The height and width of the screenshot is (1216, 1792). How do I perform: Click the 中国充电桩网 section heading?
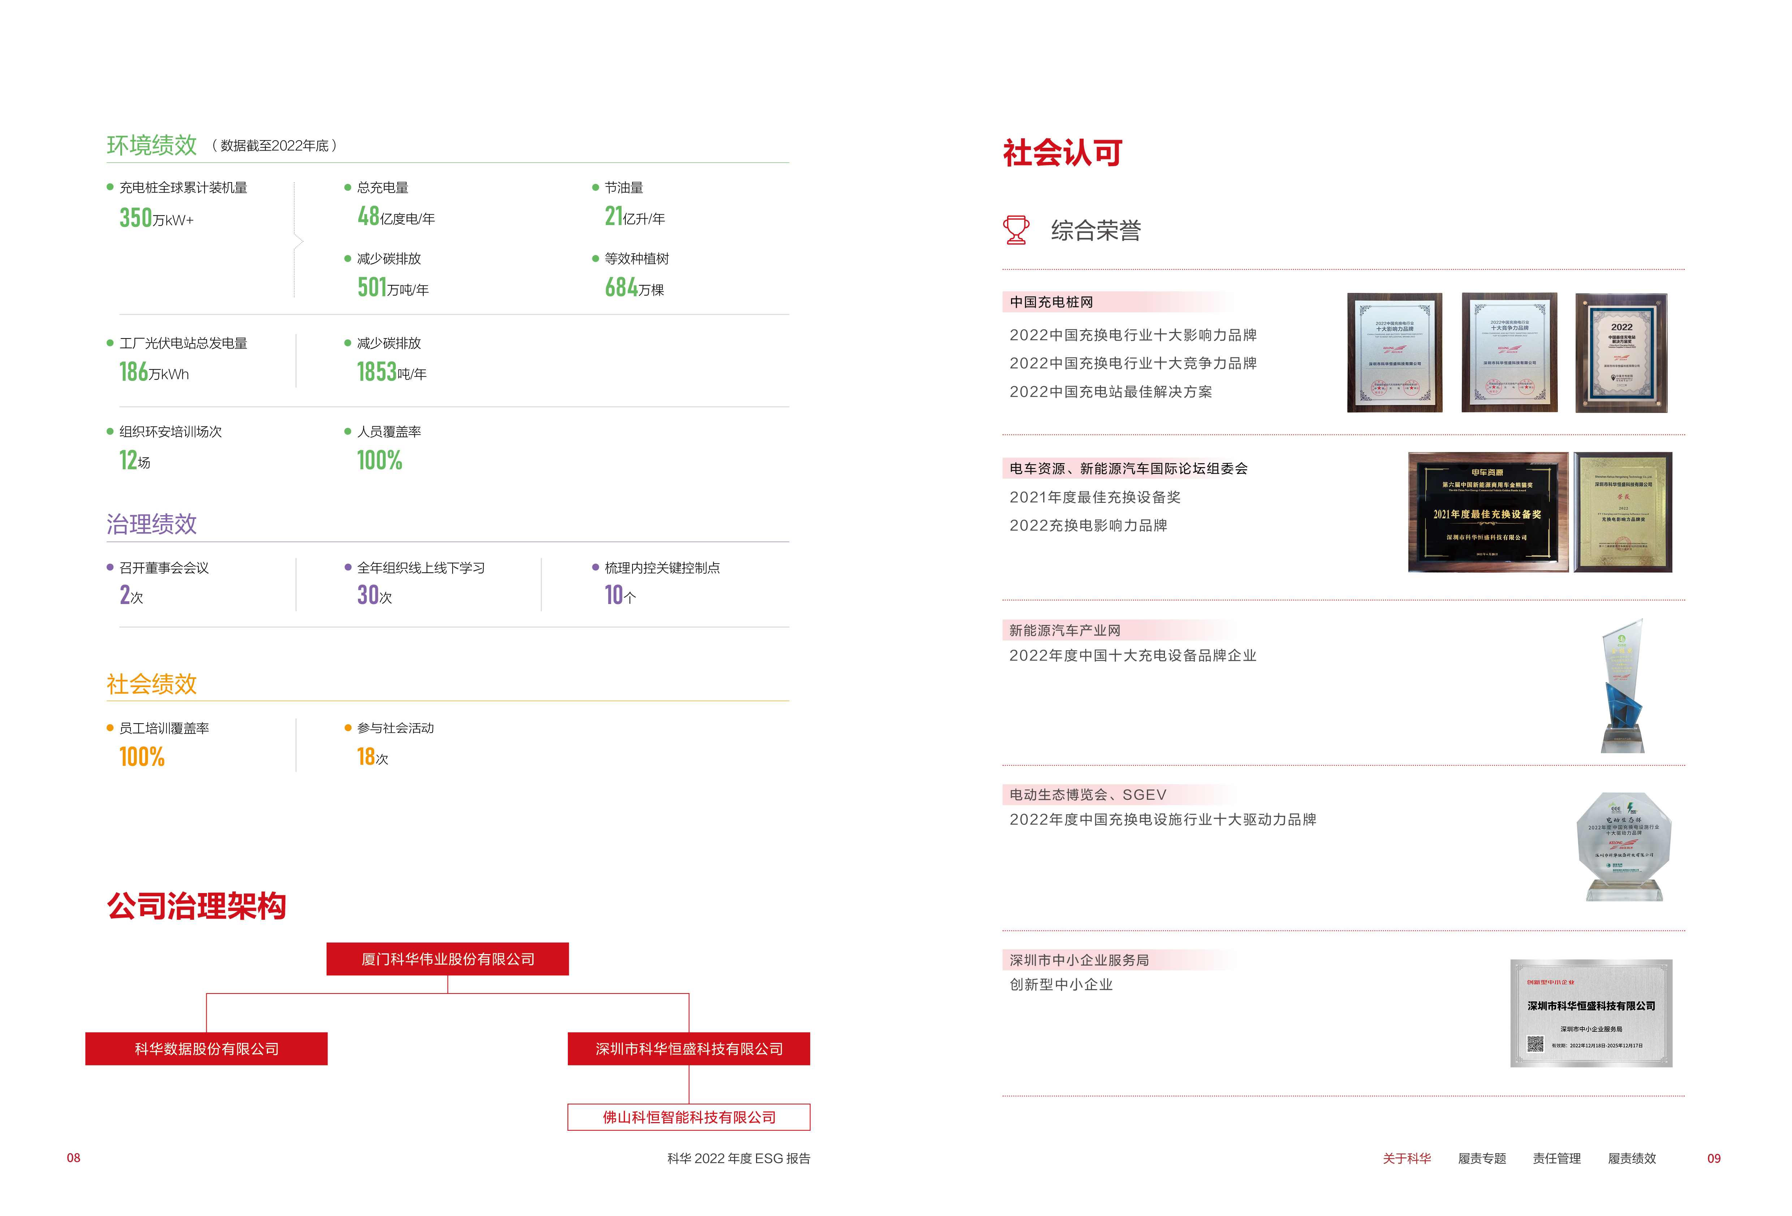tap(1051, 302)
